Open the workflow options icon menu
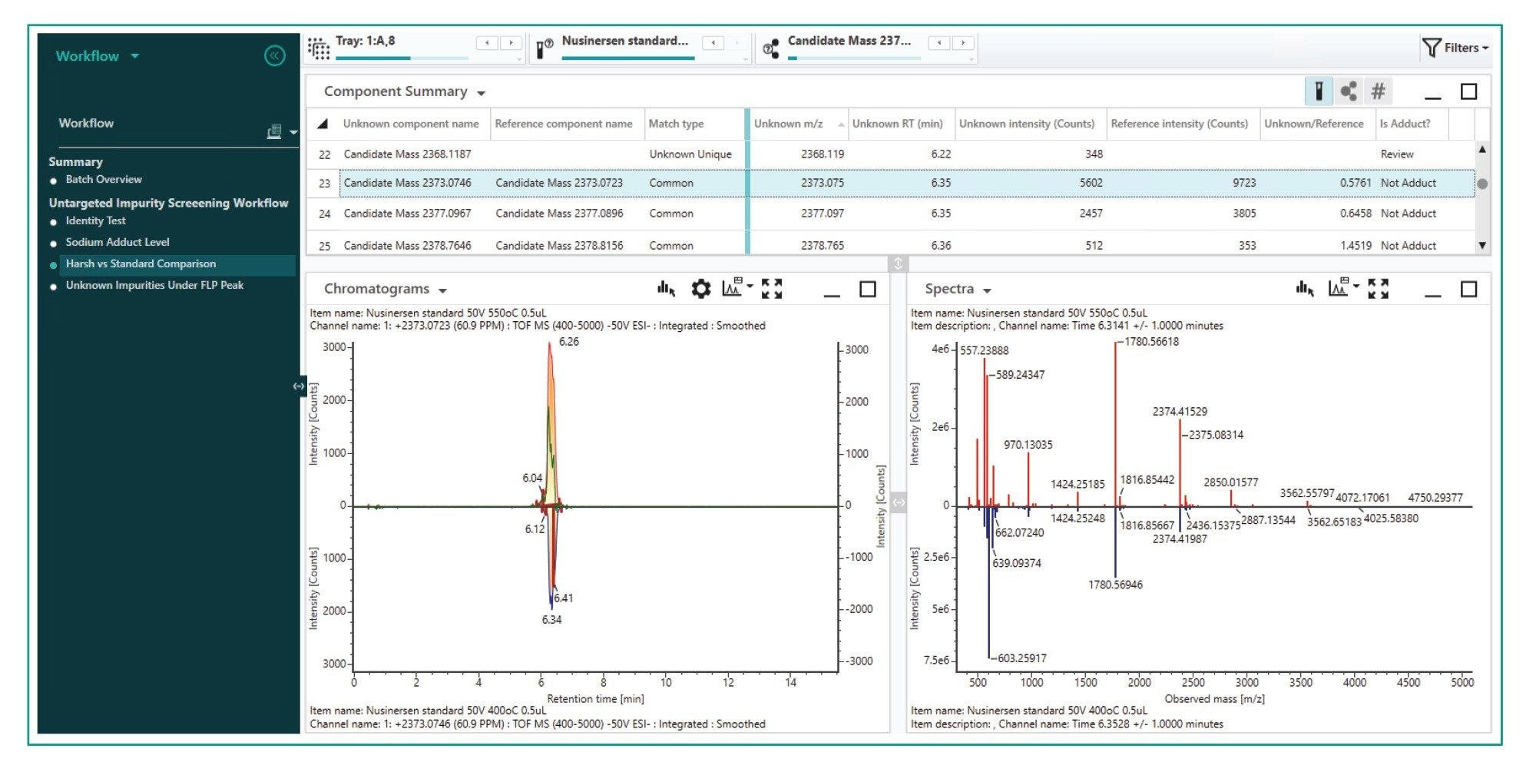Image resolution: width=1536 pixels, height=772 pixels. point(281,132)
